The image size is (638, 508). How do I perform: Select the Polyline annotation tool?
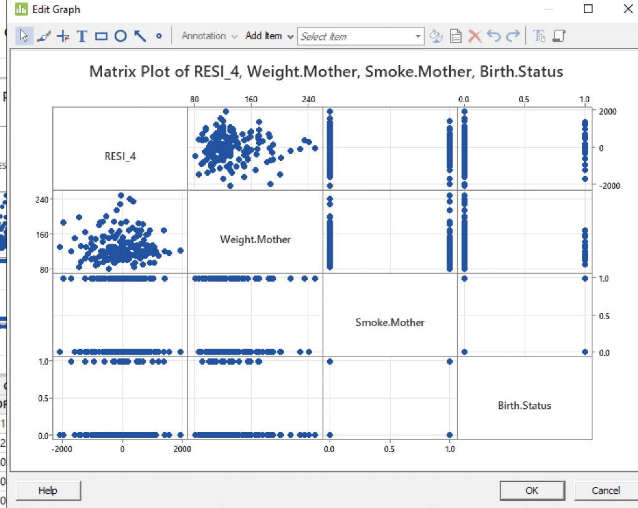point(42,36)
